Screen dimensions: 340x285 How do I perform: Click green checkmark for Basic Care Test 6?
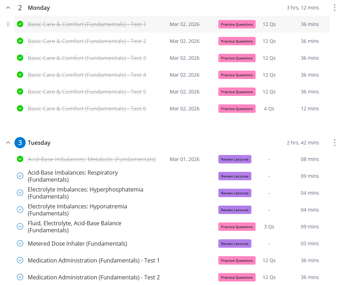[x=20, y=109]
